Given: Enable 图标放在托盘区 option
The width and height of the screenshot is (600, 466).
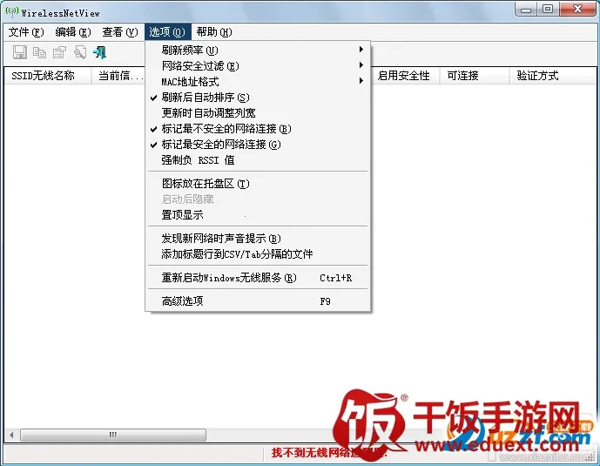Looking at the screenshot, I should pyautogui.click(x=205, y=184).
